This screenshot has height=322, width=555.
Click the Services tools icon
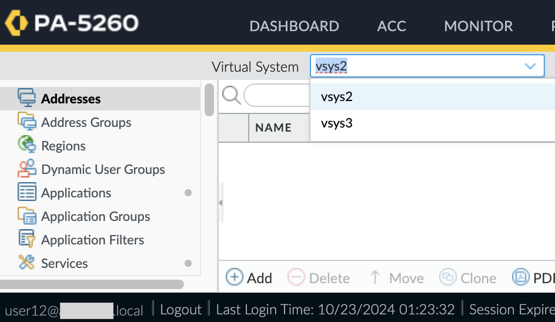pyautogui.click(x=26, y=262)
